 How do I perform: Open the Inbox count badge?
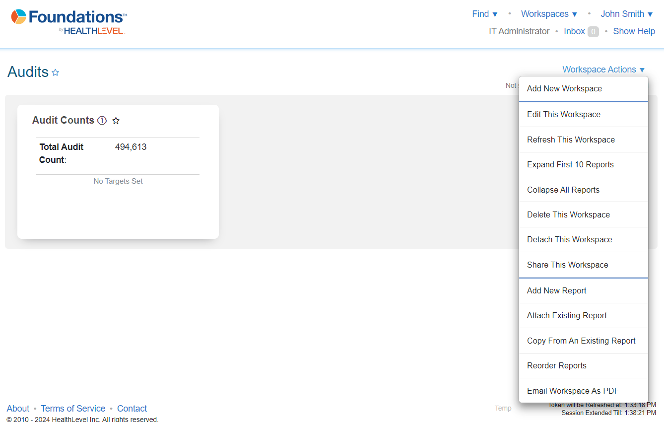593,31
